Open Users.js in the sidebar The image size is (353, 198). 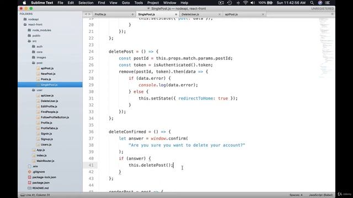(x=46, y=145)
